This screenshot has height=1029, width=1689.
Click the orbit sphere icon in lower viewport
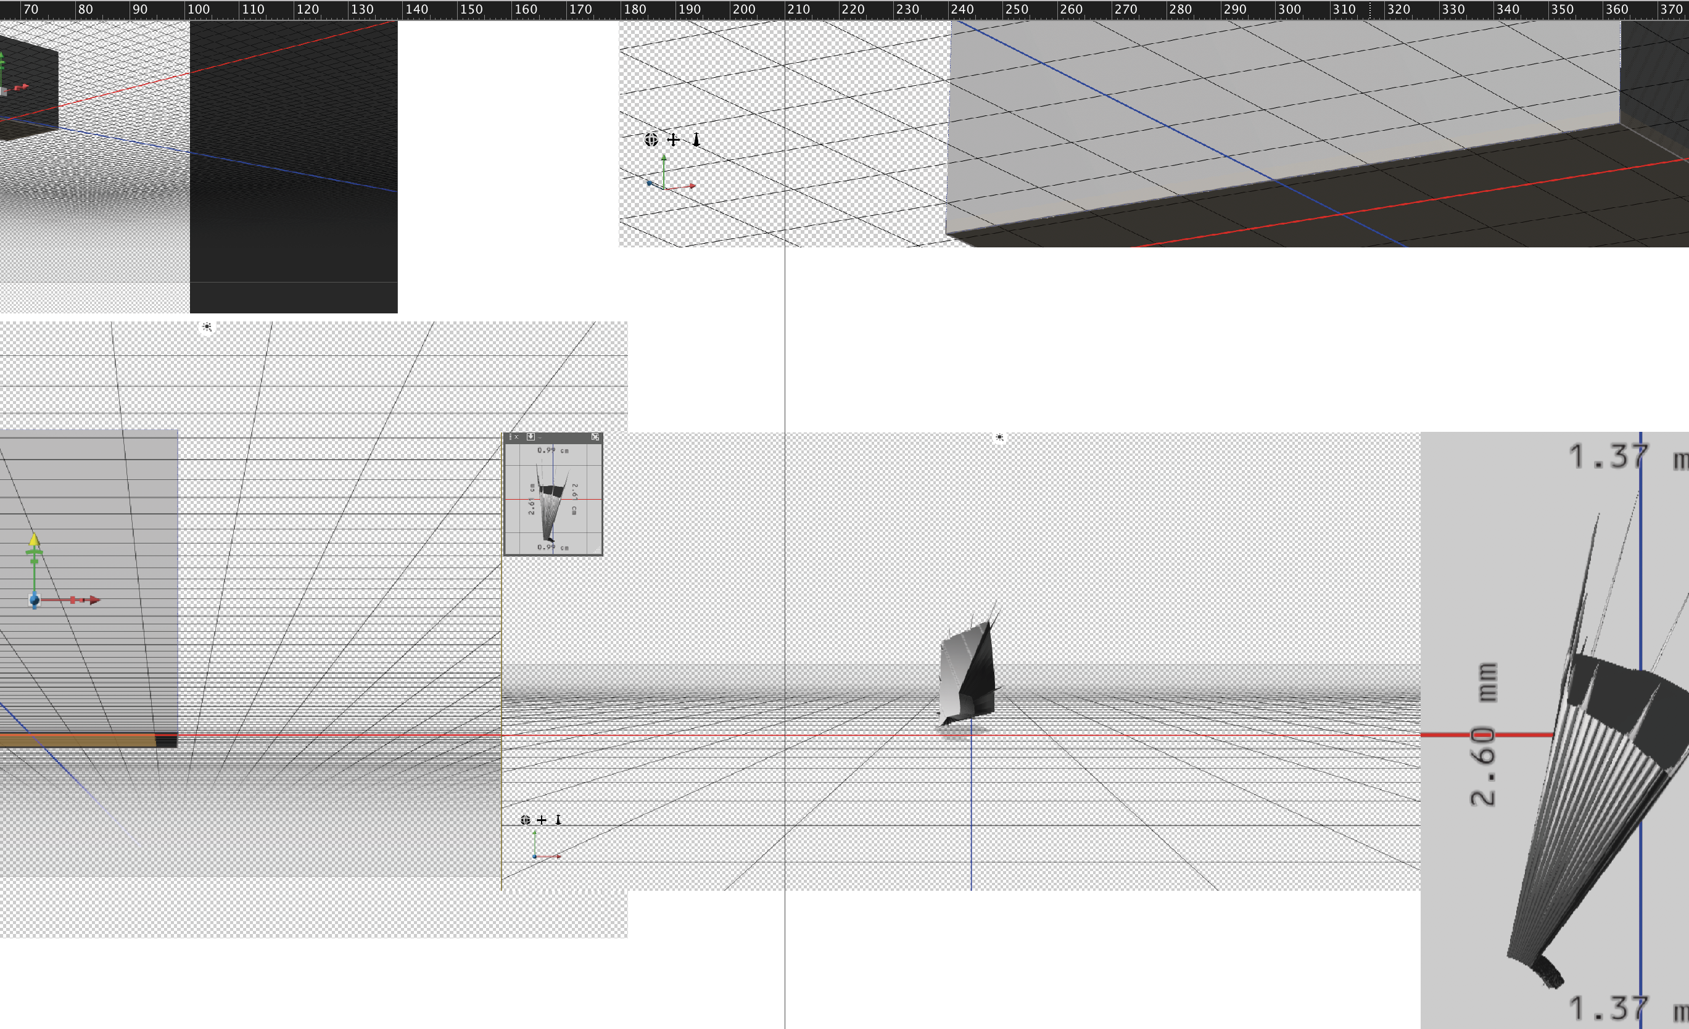525,820
